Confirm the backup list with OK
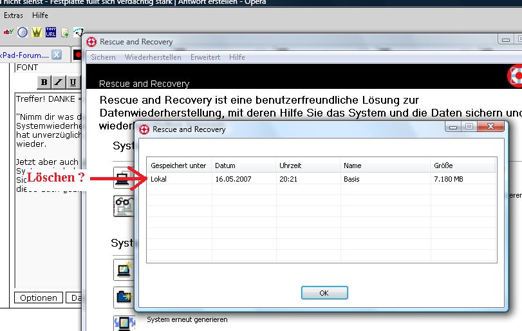522x331 pixels. pyautogui.click(x=324, y=293)
